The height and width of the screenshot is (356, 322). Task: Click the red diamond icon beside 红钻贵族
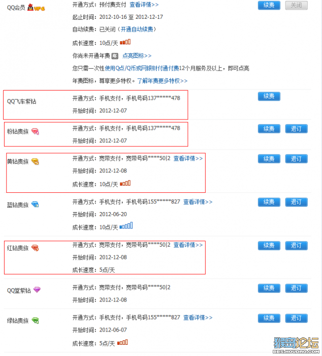[35, 248]
